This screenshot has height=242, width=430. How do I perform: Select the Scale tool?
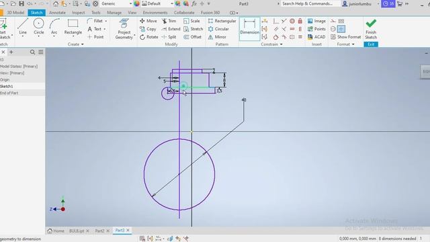pyautogui.click(x=191, y=21)
